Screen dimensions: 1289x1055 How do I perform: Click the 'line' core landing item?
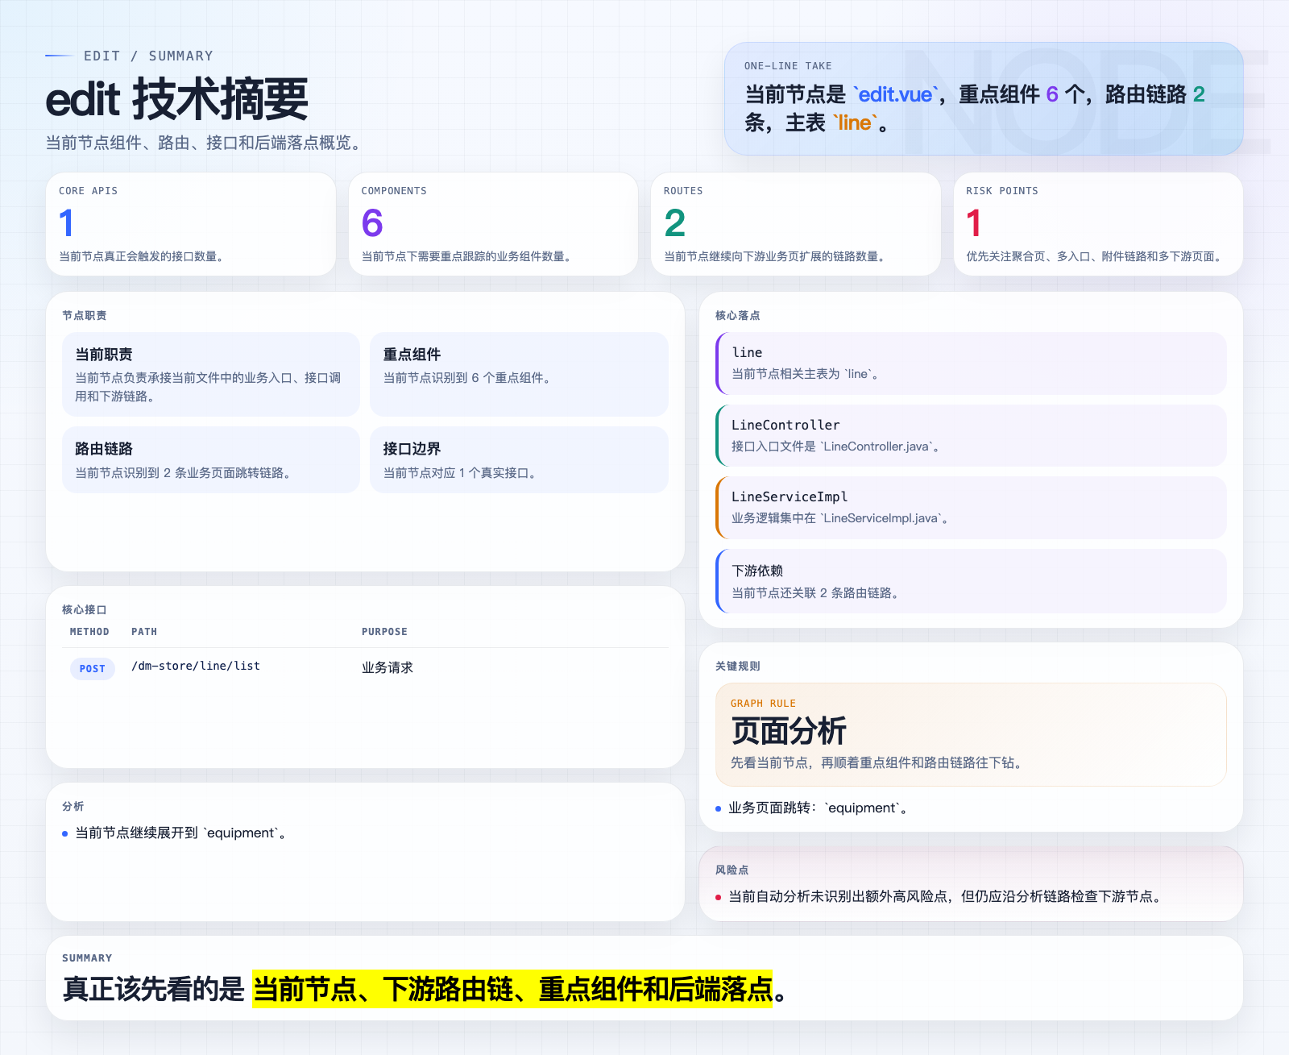(971, 363)
